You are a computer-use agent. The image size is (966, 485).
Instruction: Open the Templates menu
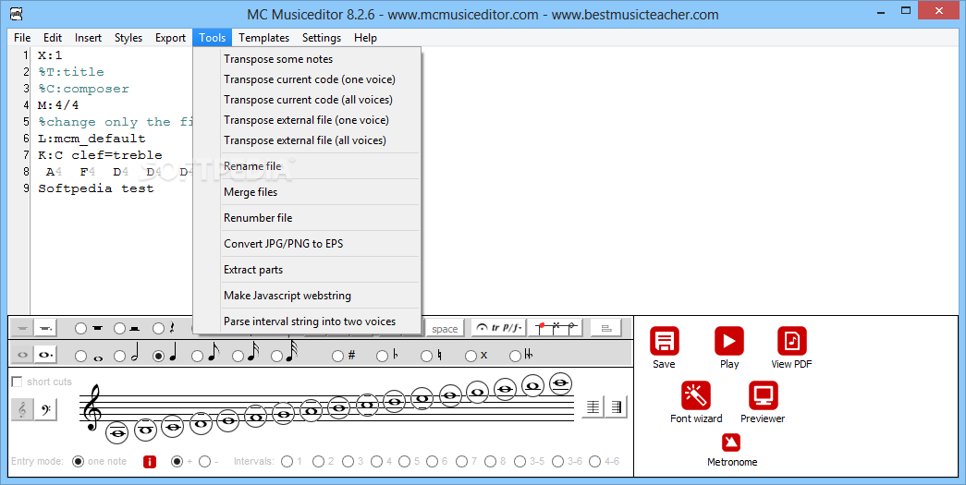[263, 38]
